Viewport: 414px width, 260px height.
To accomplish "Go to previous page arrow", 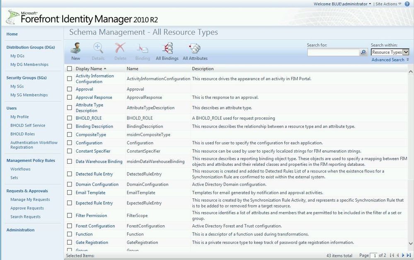I will [397, 255].
